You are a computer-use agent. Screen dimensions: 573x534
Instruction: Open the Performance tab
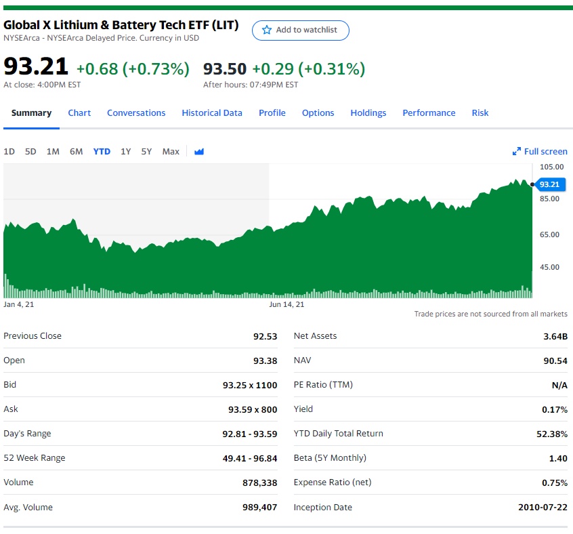429,113
